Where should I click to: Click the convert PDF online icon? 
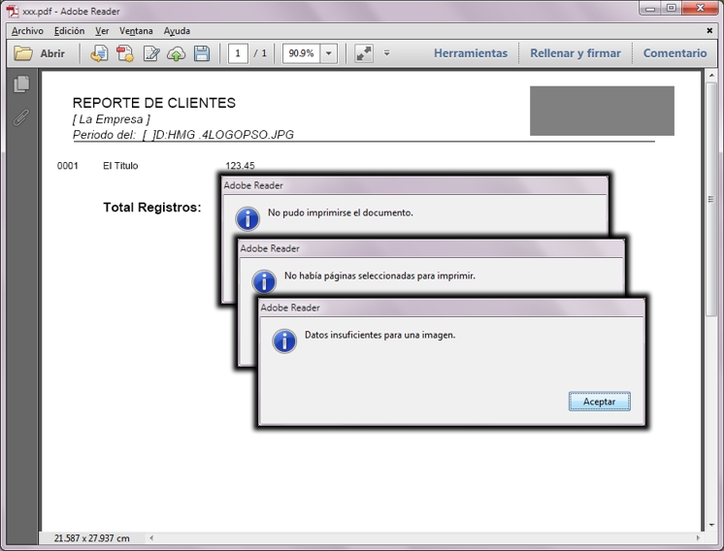pyautogui.click(x=99, y=53)
